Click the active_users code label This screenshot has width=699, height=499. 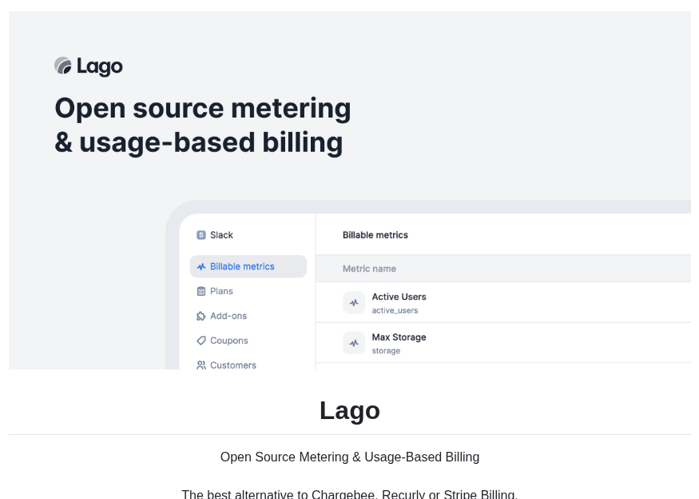395,310
